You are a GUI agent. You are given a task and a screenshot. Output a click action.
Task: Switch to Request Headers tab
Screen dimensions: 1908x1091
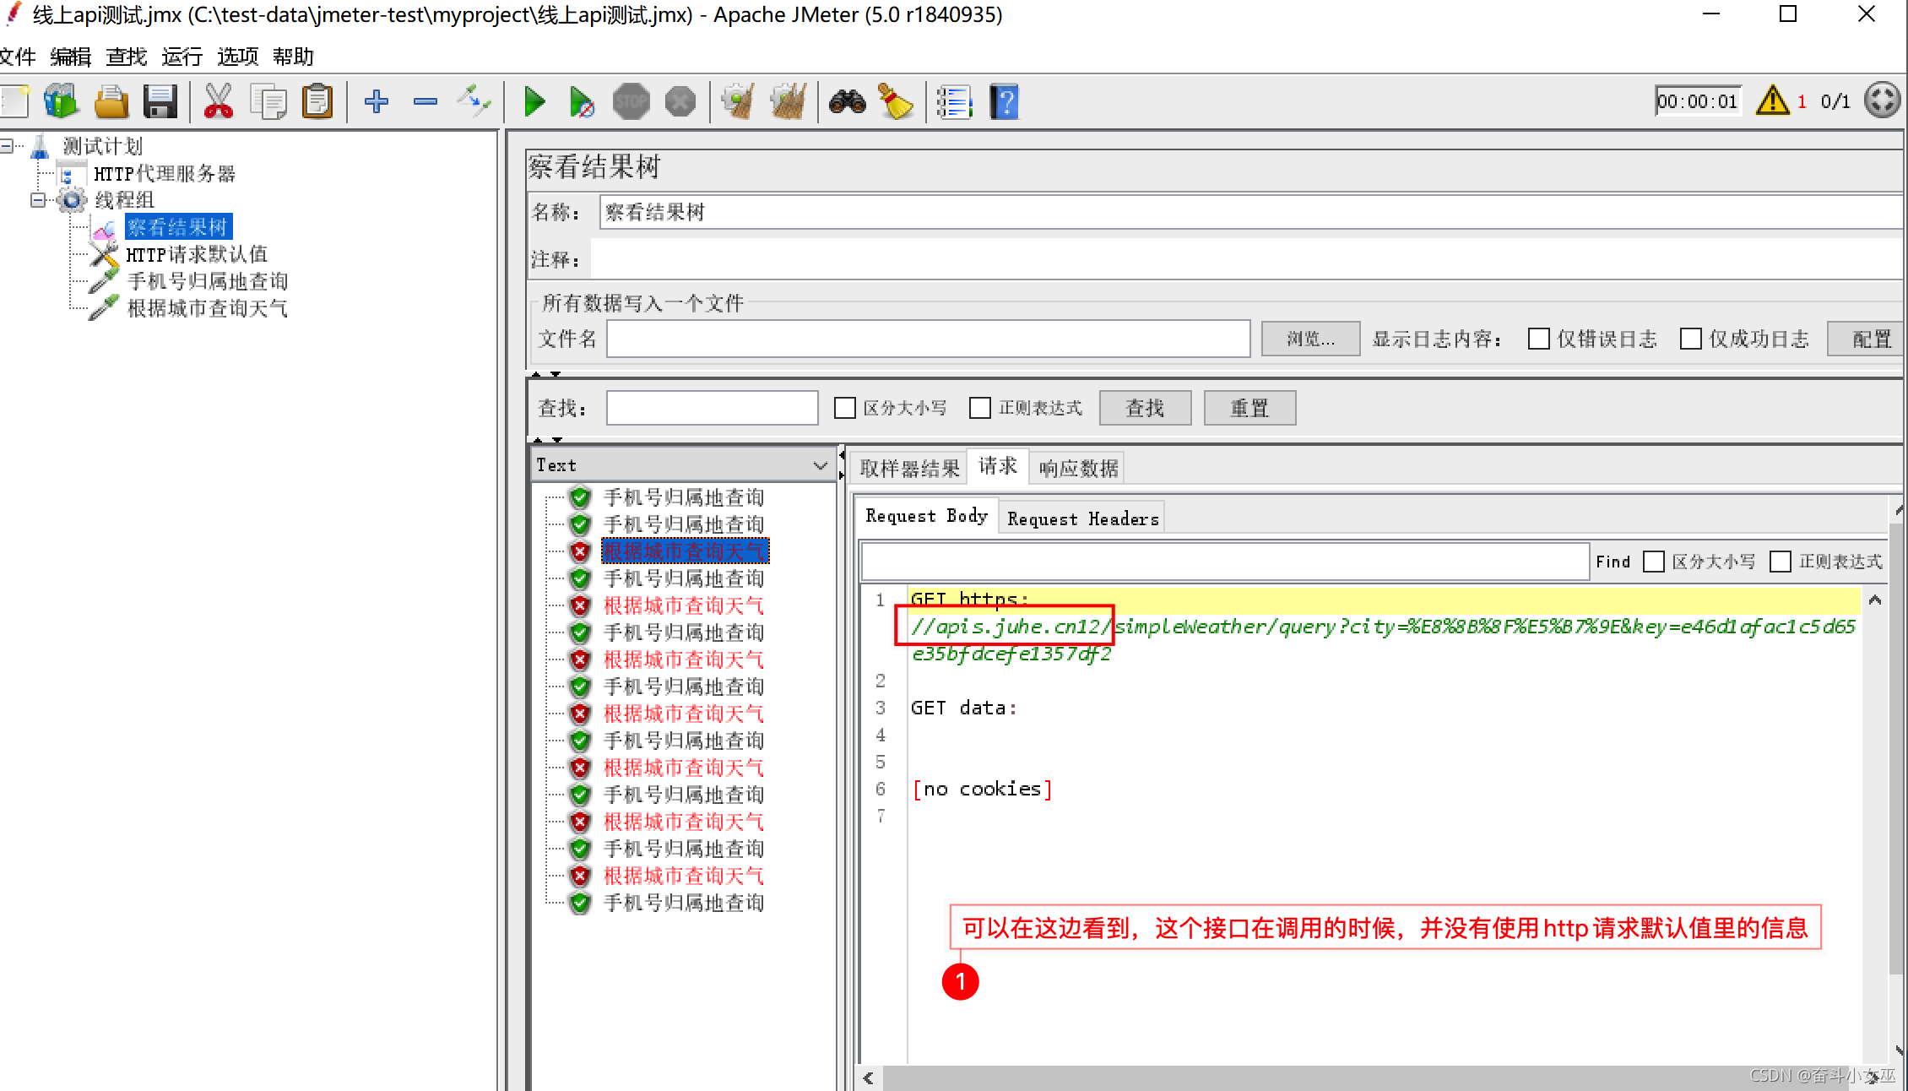1082,518
